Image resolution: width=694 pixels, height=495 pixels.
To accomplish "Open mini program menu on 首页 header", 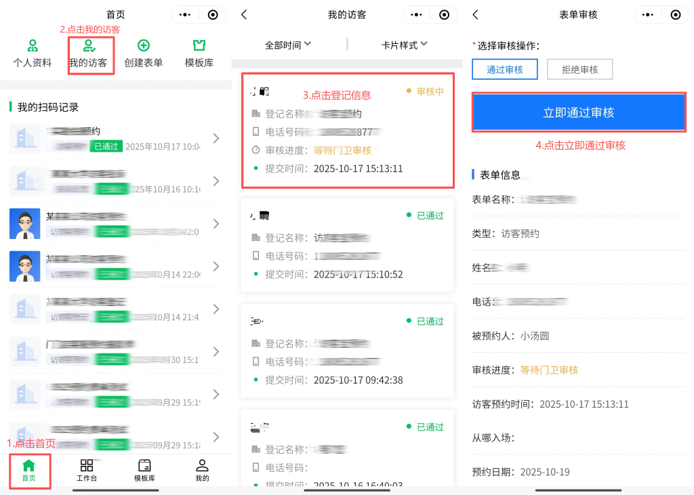I will pos(185,15).
